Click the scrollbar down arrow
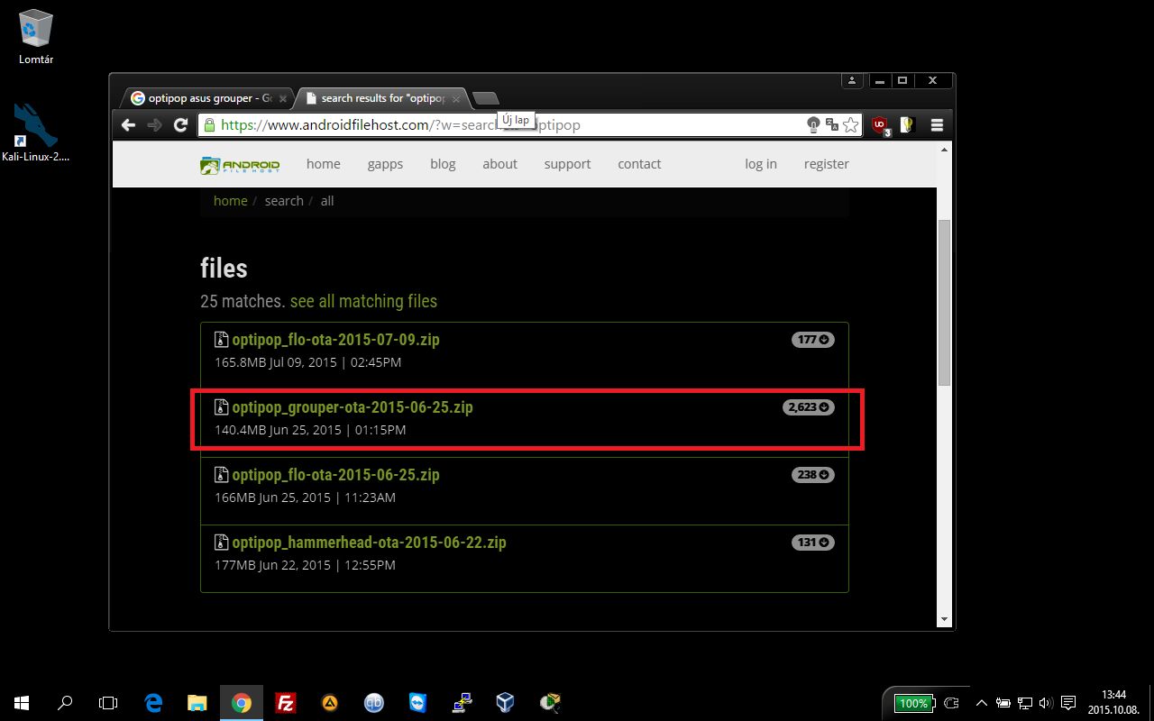The image size is (1154, 721). click(945, 619)
